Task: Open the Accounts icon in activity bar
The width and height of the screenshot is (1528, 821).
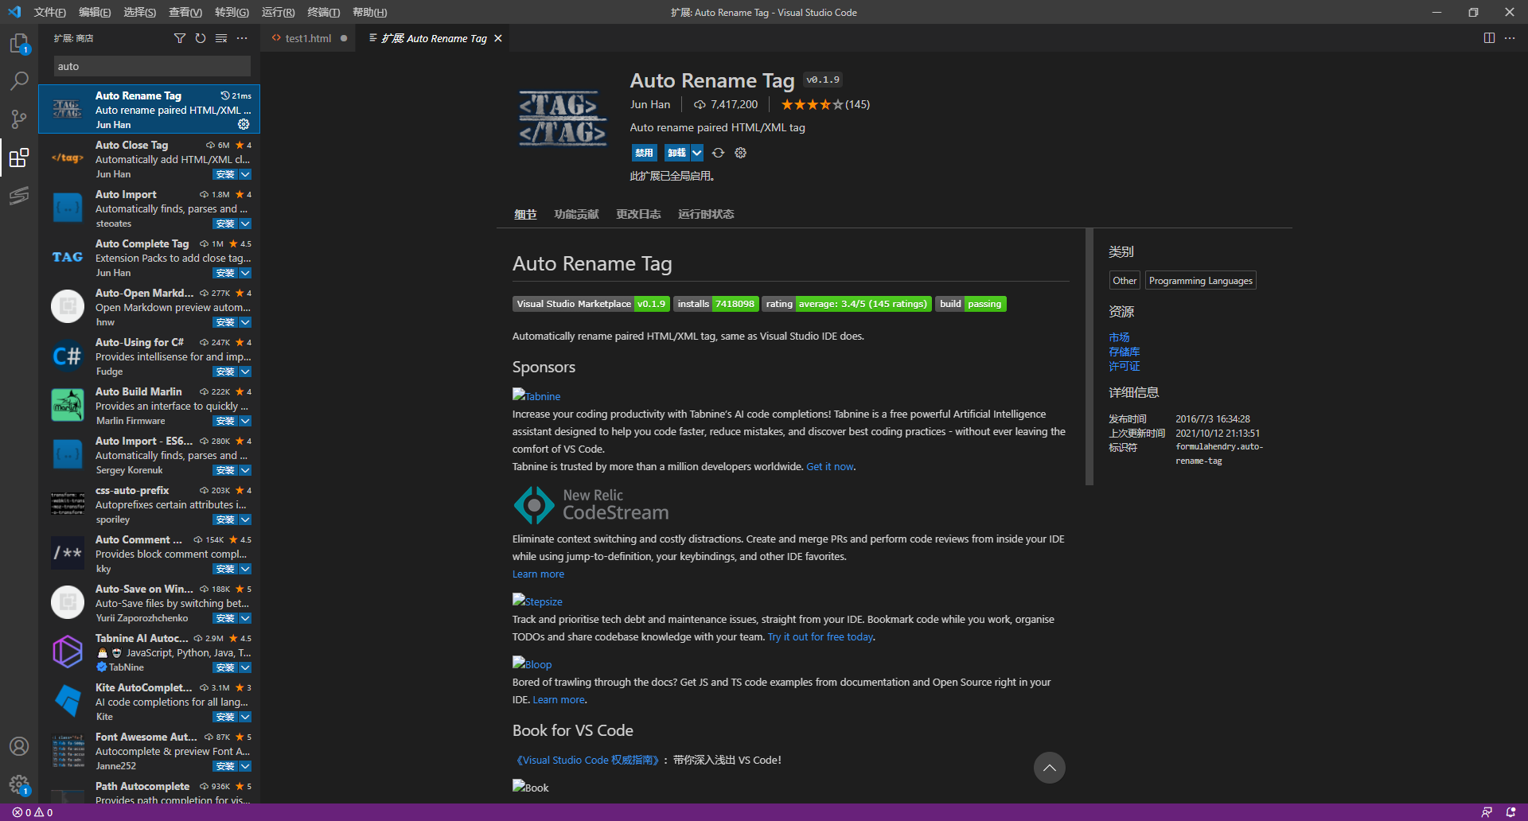Action: pos(19,746)
